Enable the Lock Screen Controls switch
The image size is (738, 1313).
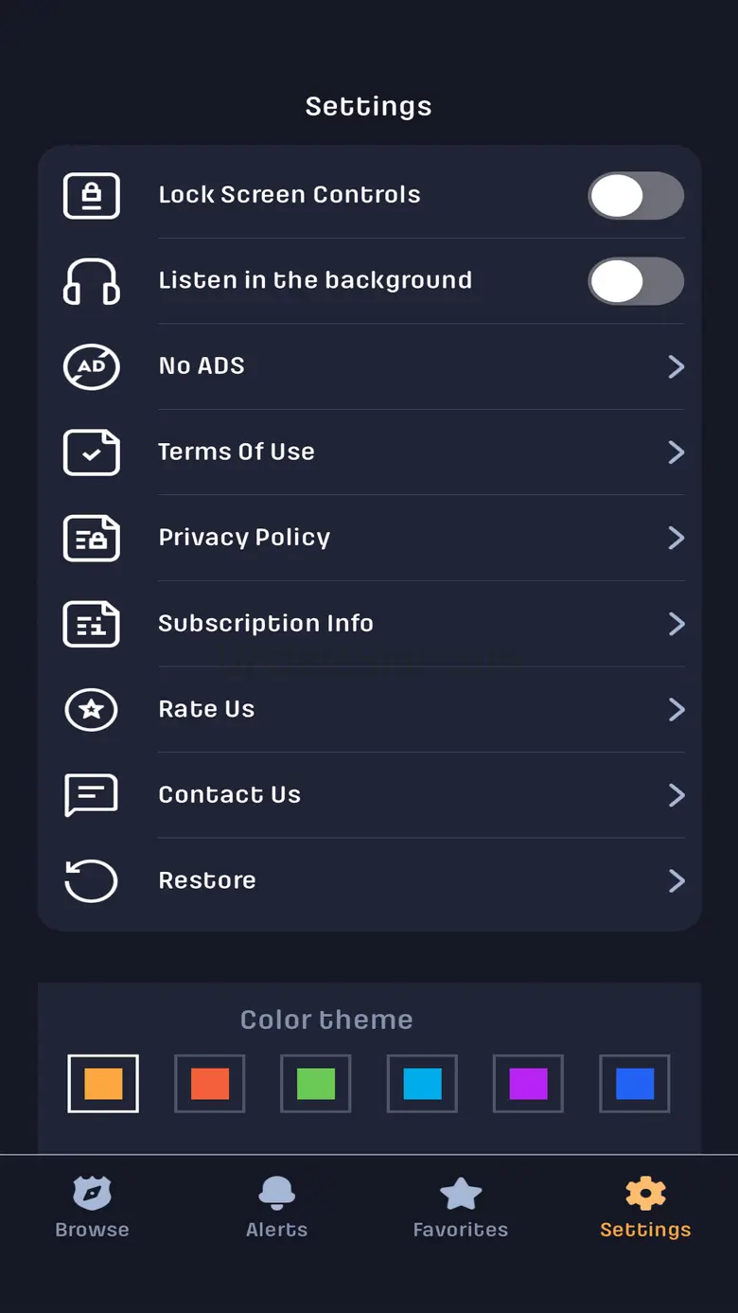tap(636, 196)
